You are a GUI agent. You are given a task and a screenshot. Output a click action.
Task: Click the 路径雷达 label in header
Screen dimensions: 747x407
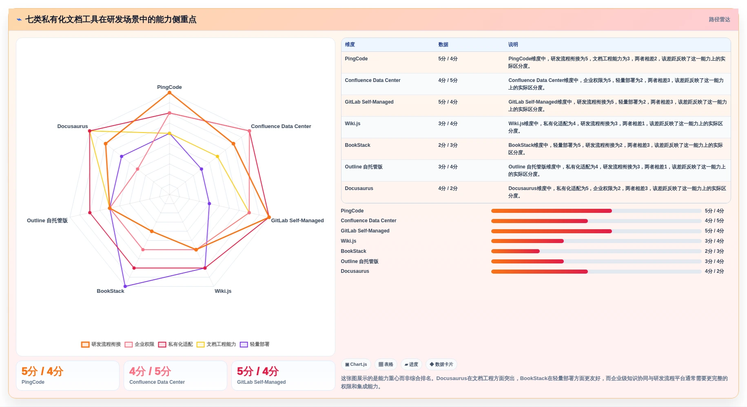pyautogui.click(x=719, y=20)
